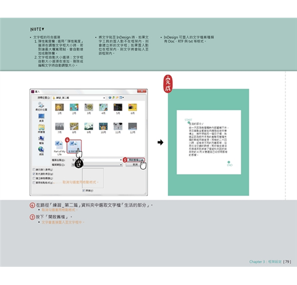
Task: Open the Desktop (桌面) shortcut in sidebar
Action: pyautogui.click(x=41, y=117)
